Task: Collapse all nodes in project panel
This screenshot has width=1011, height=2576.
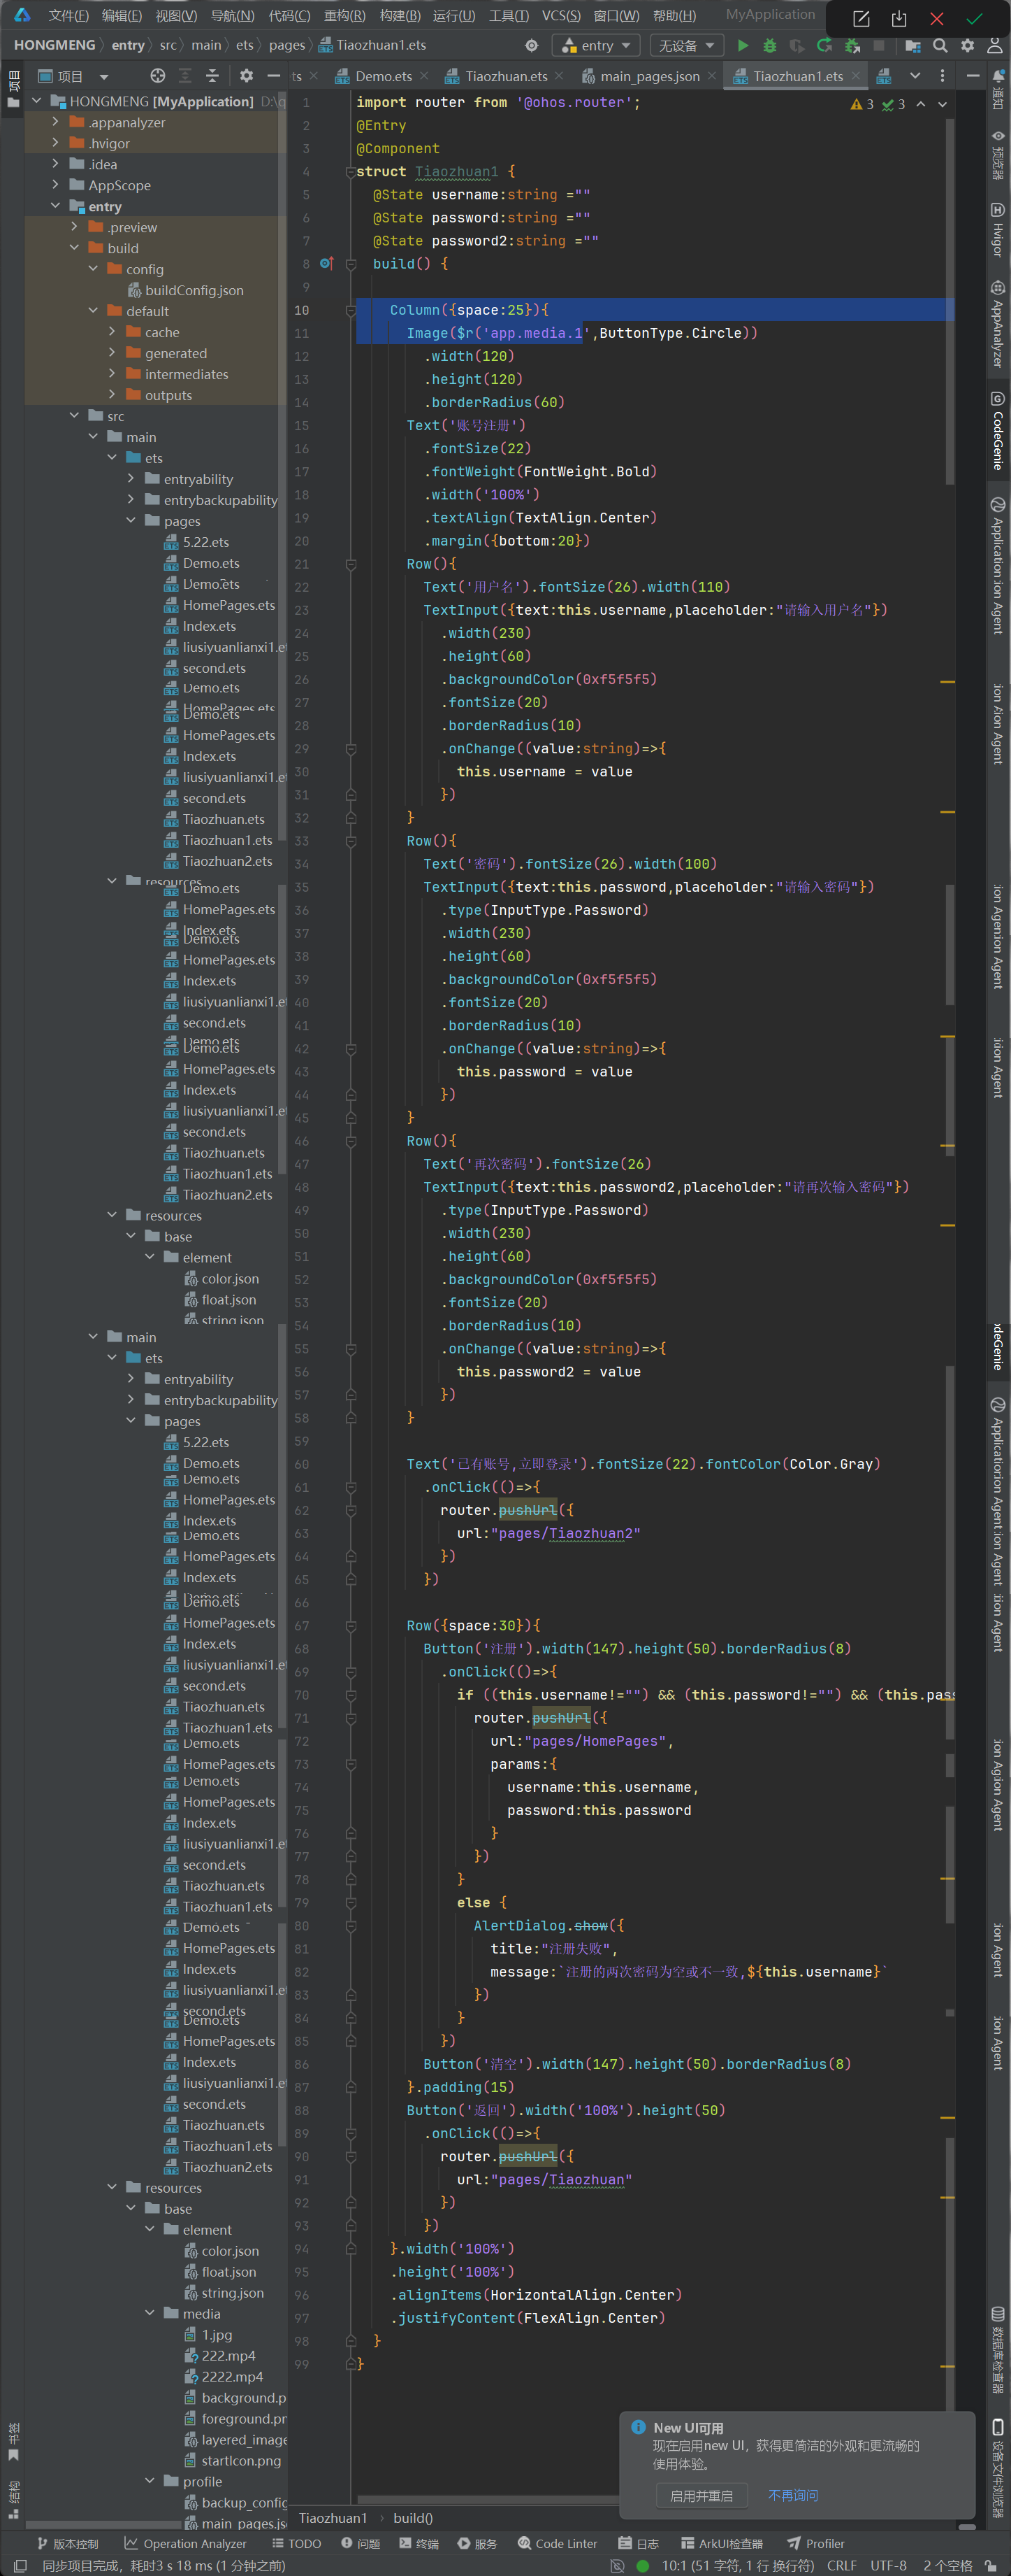Action: point(212,76)
